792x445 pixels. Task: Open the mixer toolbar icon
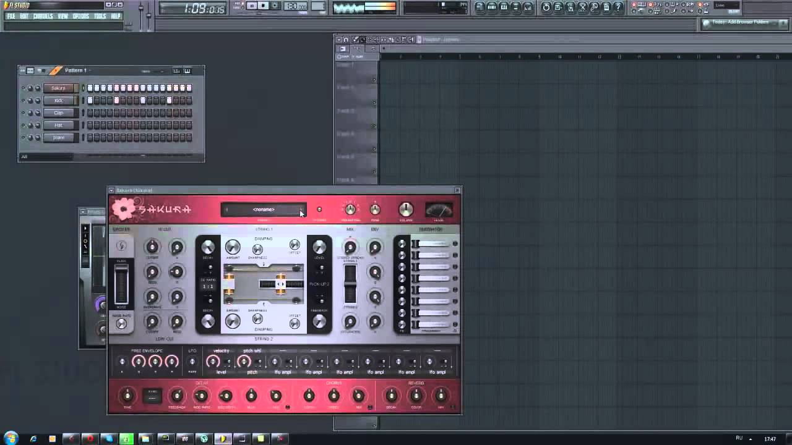point(527,7)
